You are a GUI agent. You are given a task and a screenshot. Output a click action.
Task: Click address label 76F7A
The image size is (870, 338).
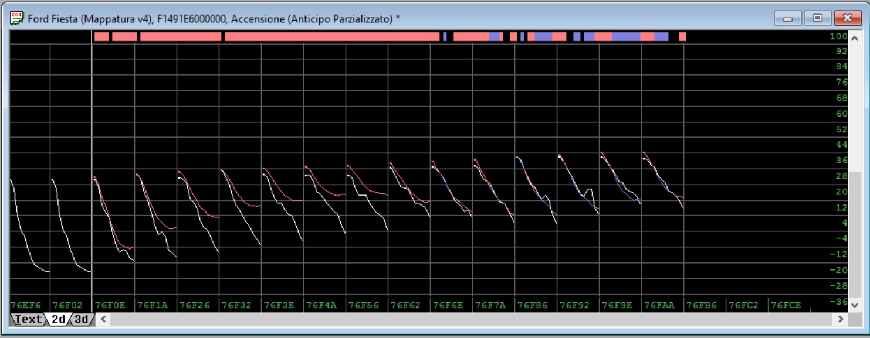490,305
